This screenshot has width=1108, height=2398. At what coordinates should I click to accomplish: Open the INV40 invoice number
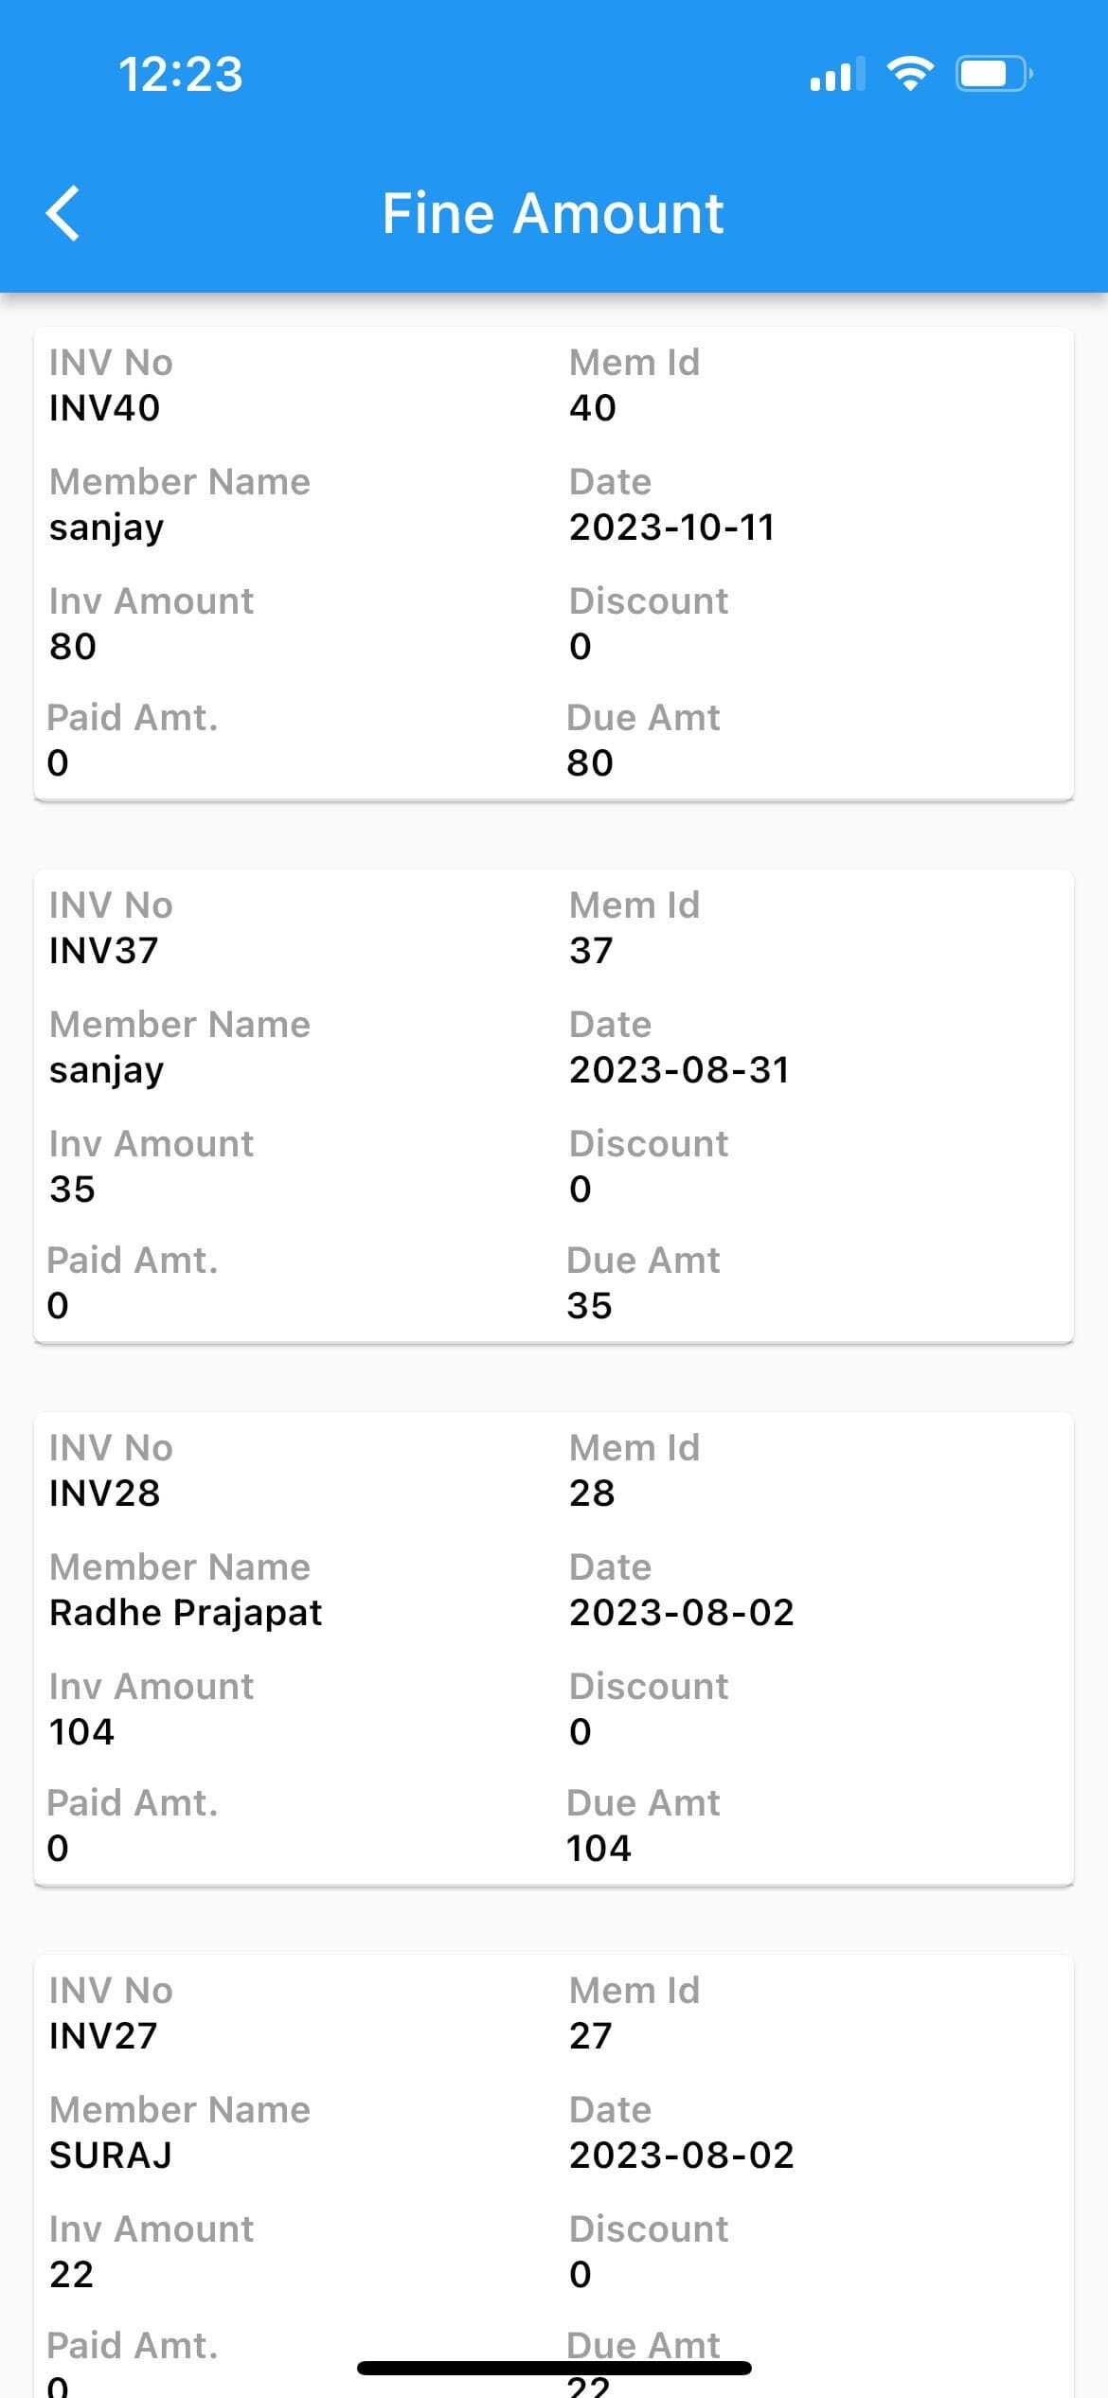pyautogui.click(x=104, y=408)
